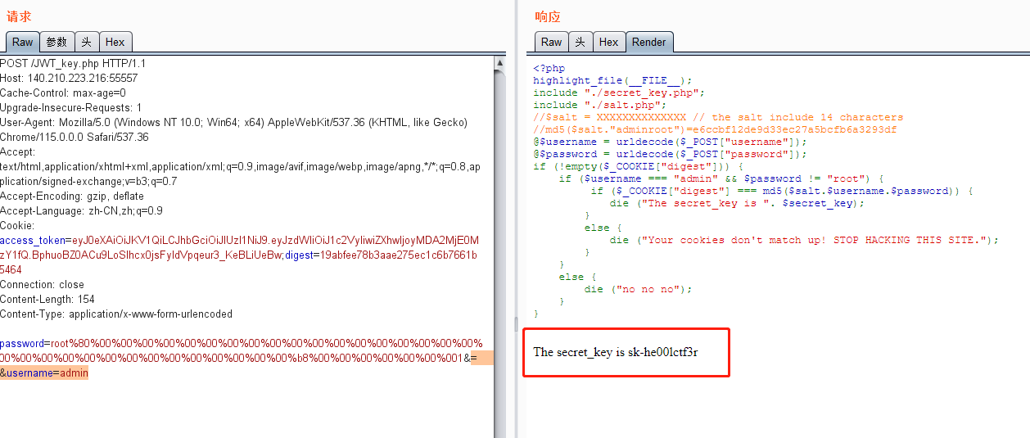1030x438 pixels.
Task: Click the rendered secret_key output text
Action: [x=615, y=352]
